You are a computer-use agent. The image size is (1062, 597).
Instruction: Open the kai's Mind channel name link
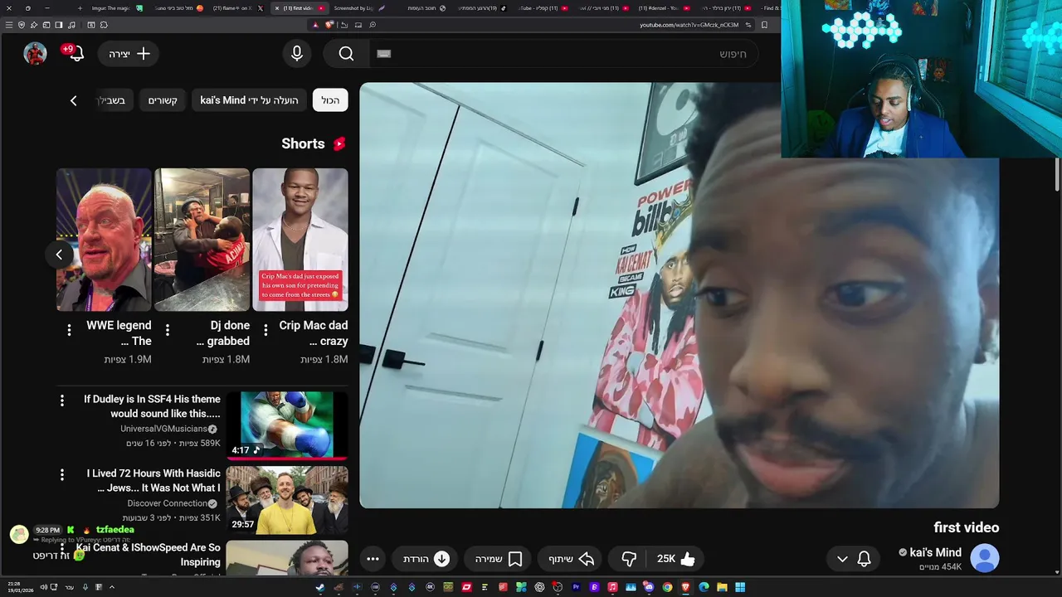pos(935,552)
